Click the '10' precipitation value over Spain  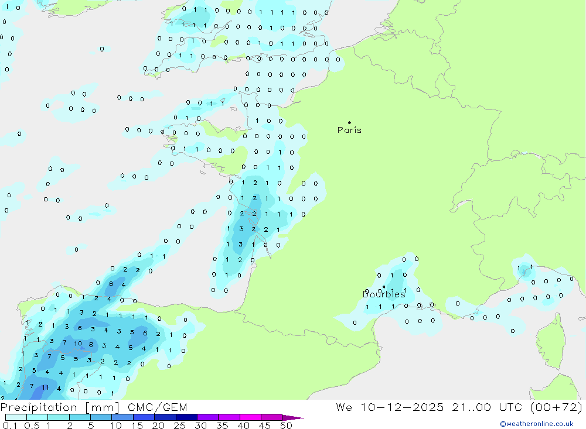point(78,344)
